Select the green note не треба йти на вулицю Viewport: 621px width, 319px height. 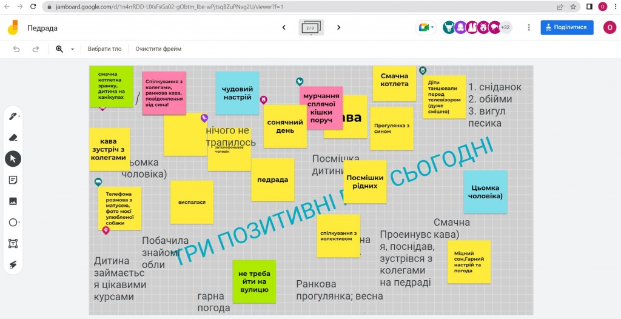[254, 282]
